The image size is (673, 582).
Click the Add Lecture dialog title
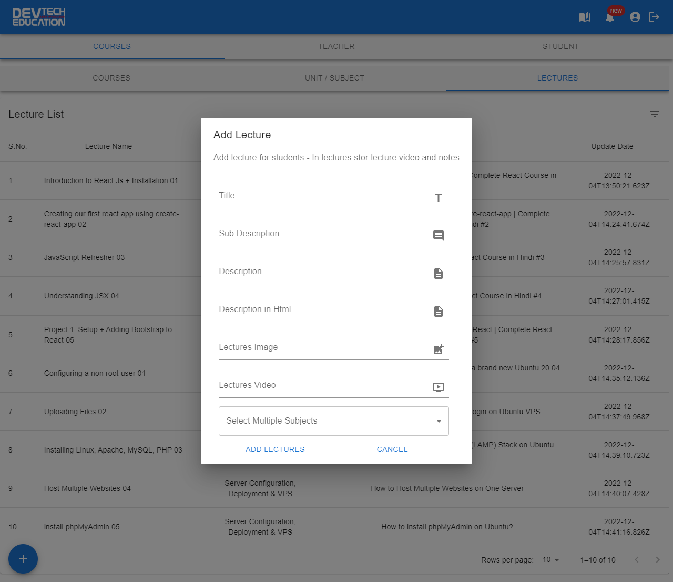point(242,135)
